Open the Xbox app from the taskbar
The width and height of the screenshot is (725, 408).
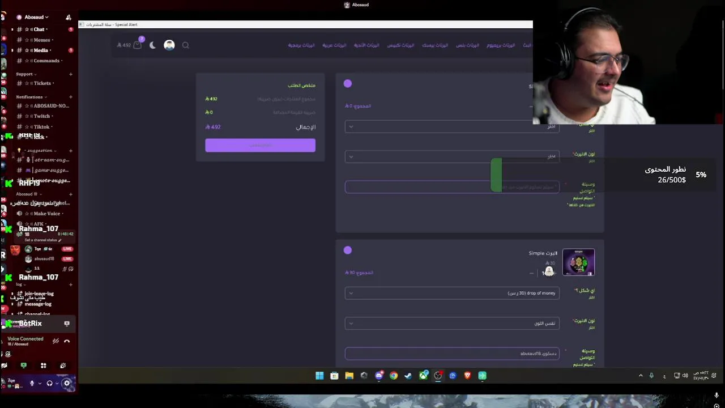coord(423,376)
